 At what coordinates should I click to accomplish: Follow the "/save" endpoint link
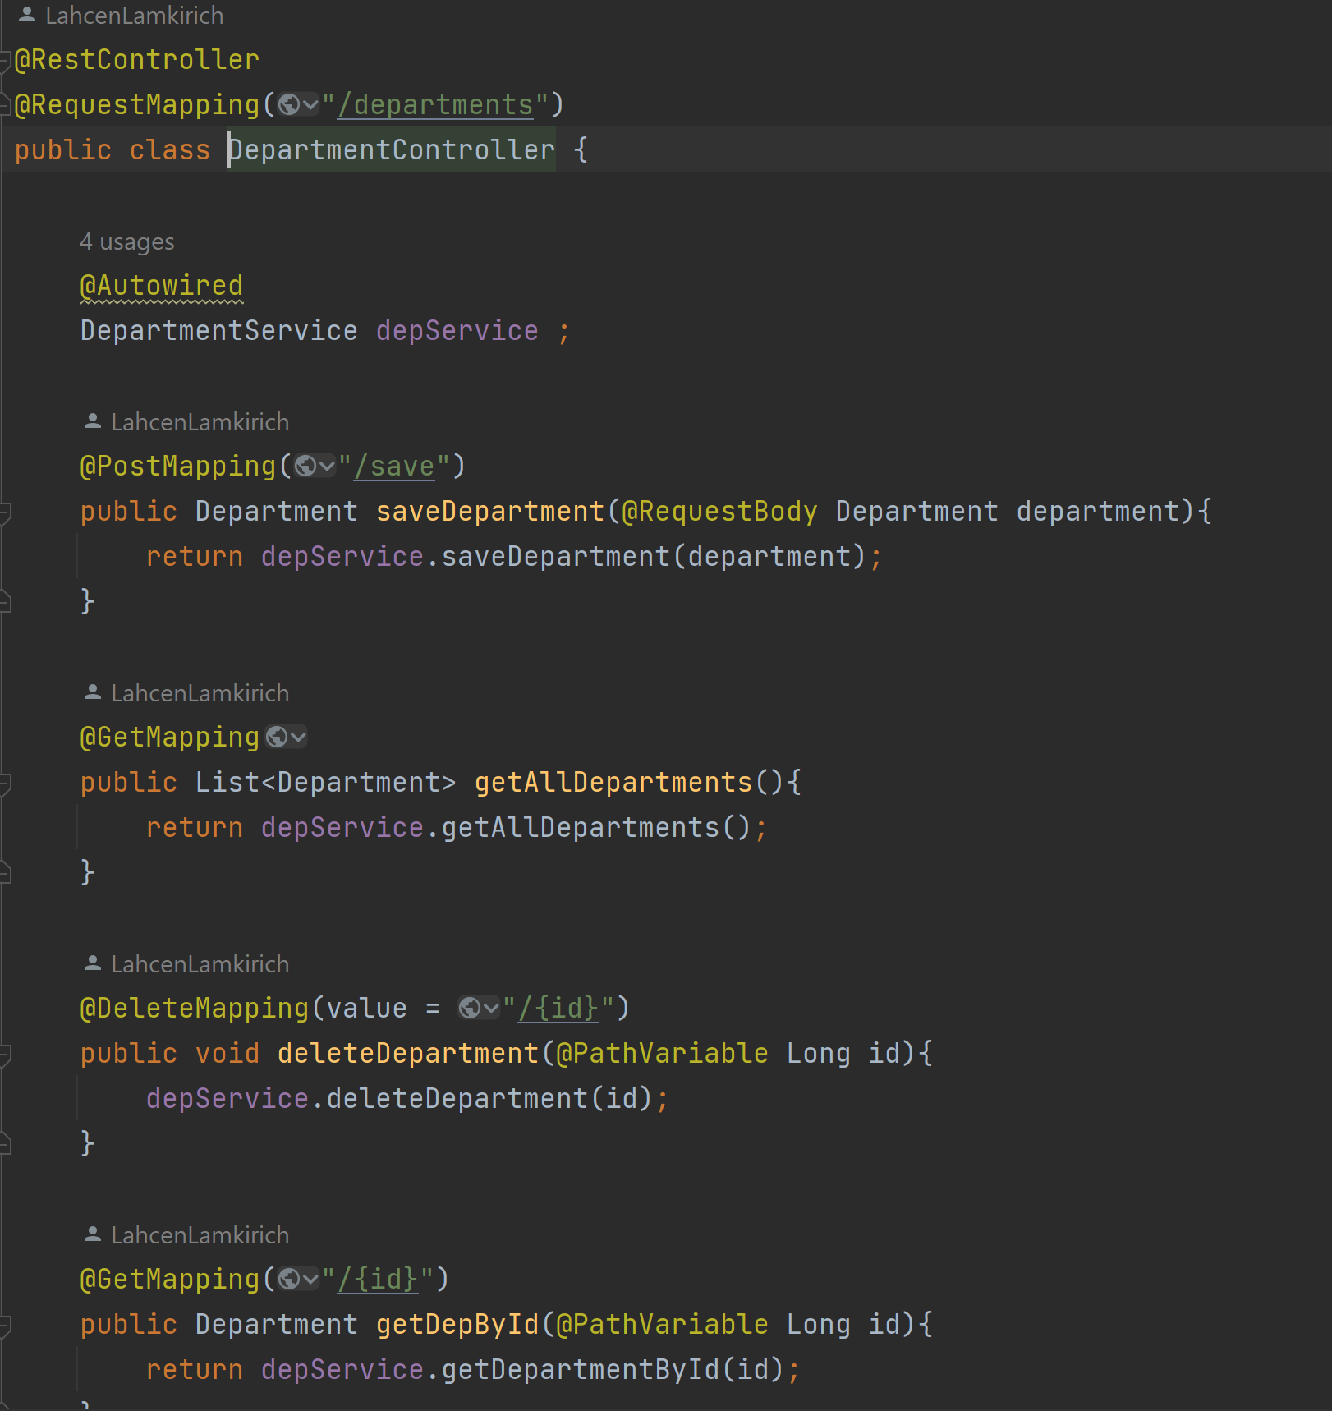(x=394, y=467)
